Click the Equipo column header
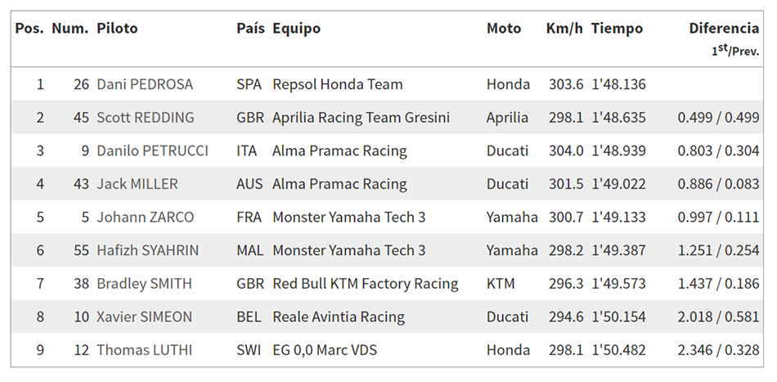777x382 pixels. pos(296,29)
